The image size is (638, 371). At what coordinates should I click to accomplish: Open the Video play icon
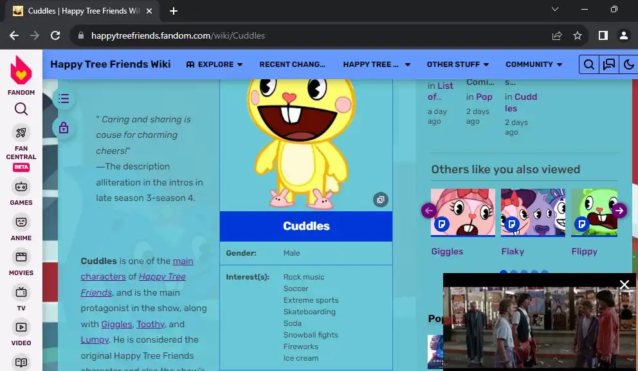(x=21, y=327)
